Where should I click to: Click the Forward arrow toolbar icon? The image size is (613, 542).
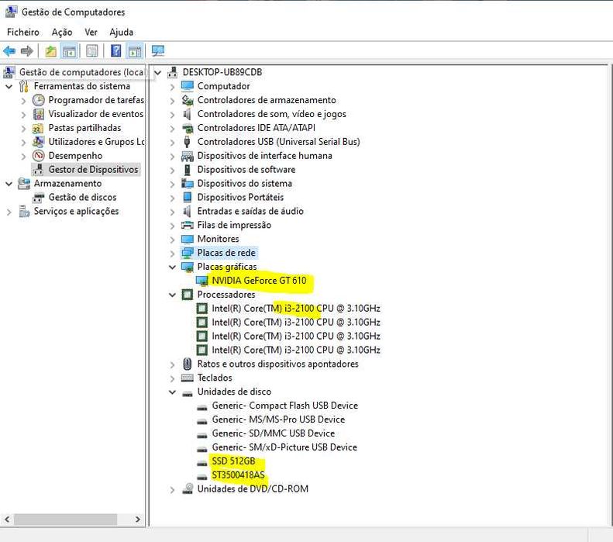click(x=27, y=51)
